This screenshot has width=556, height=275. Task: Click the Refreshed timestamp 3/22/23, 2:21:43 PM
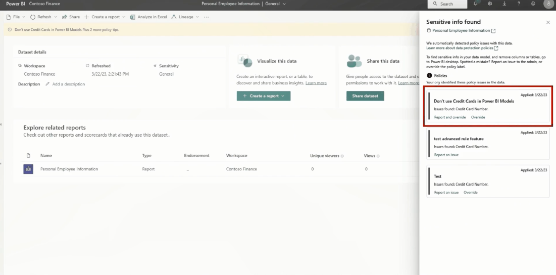tap(110, 74)
